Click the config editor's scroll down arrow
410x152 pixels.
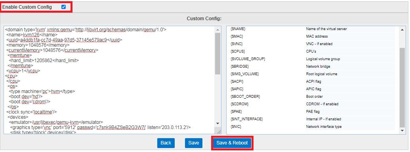pyautogui.click(x=218, y=123)
